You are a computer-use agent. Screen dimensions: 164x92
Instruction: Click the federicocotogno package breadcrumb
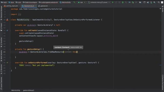[30, 2]
